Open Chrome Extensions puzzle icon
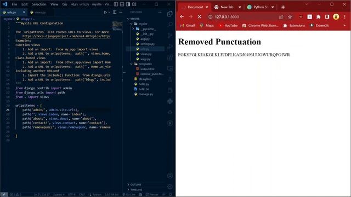This screenshot has width=351, height=197. click(x=318, y=17)
